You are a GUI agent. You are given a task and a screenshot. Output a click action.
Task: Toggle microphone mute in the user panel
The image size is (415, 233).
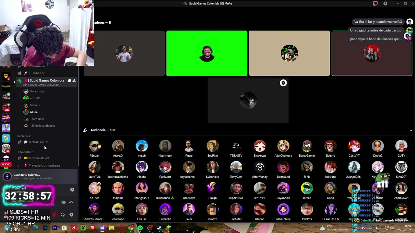(54, 215)
